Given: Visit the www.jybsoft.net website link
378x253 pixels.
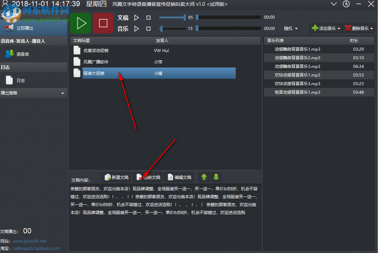Looking at the screenshot, I should [x=29, y=241].
